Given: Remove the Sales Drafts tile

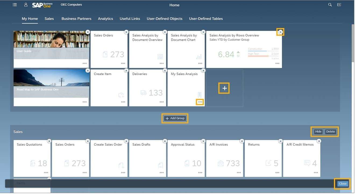Looking at the screenshot, I should (165, 141).
